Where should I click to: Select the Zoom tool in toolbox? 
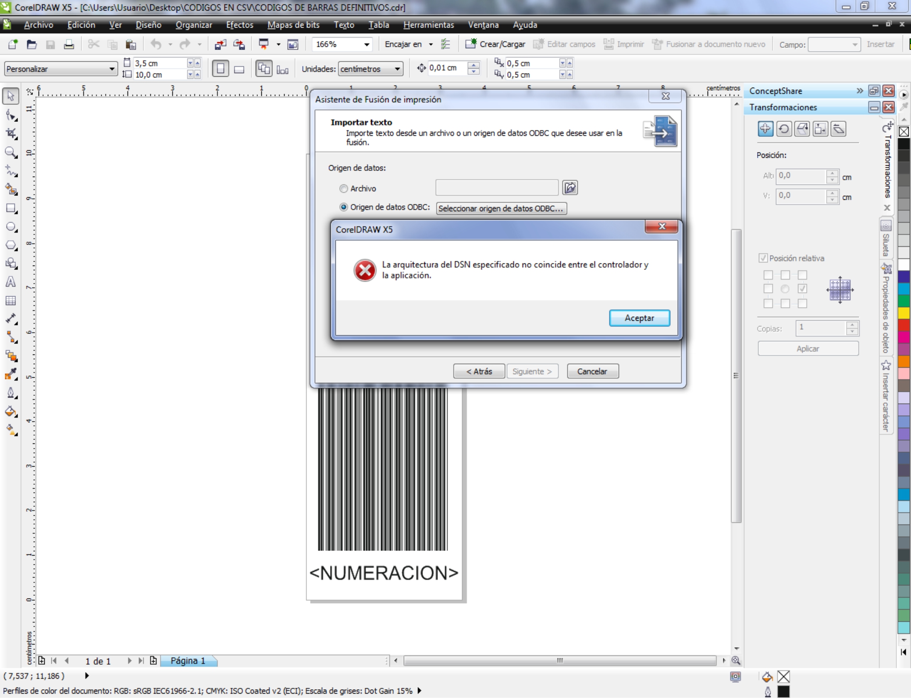[x=11, y=152]
